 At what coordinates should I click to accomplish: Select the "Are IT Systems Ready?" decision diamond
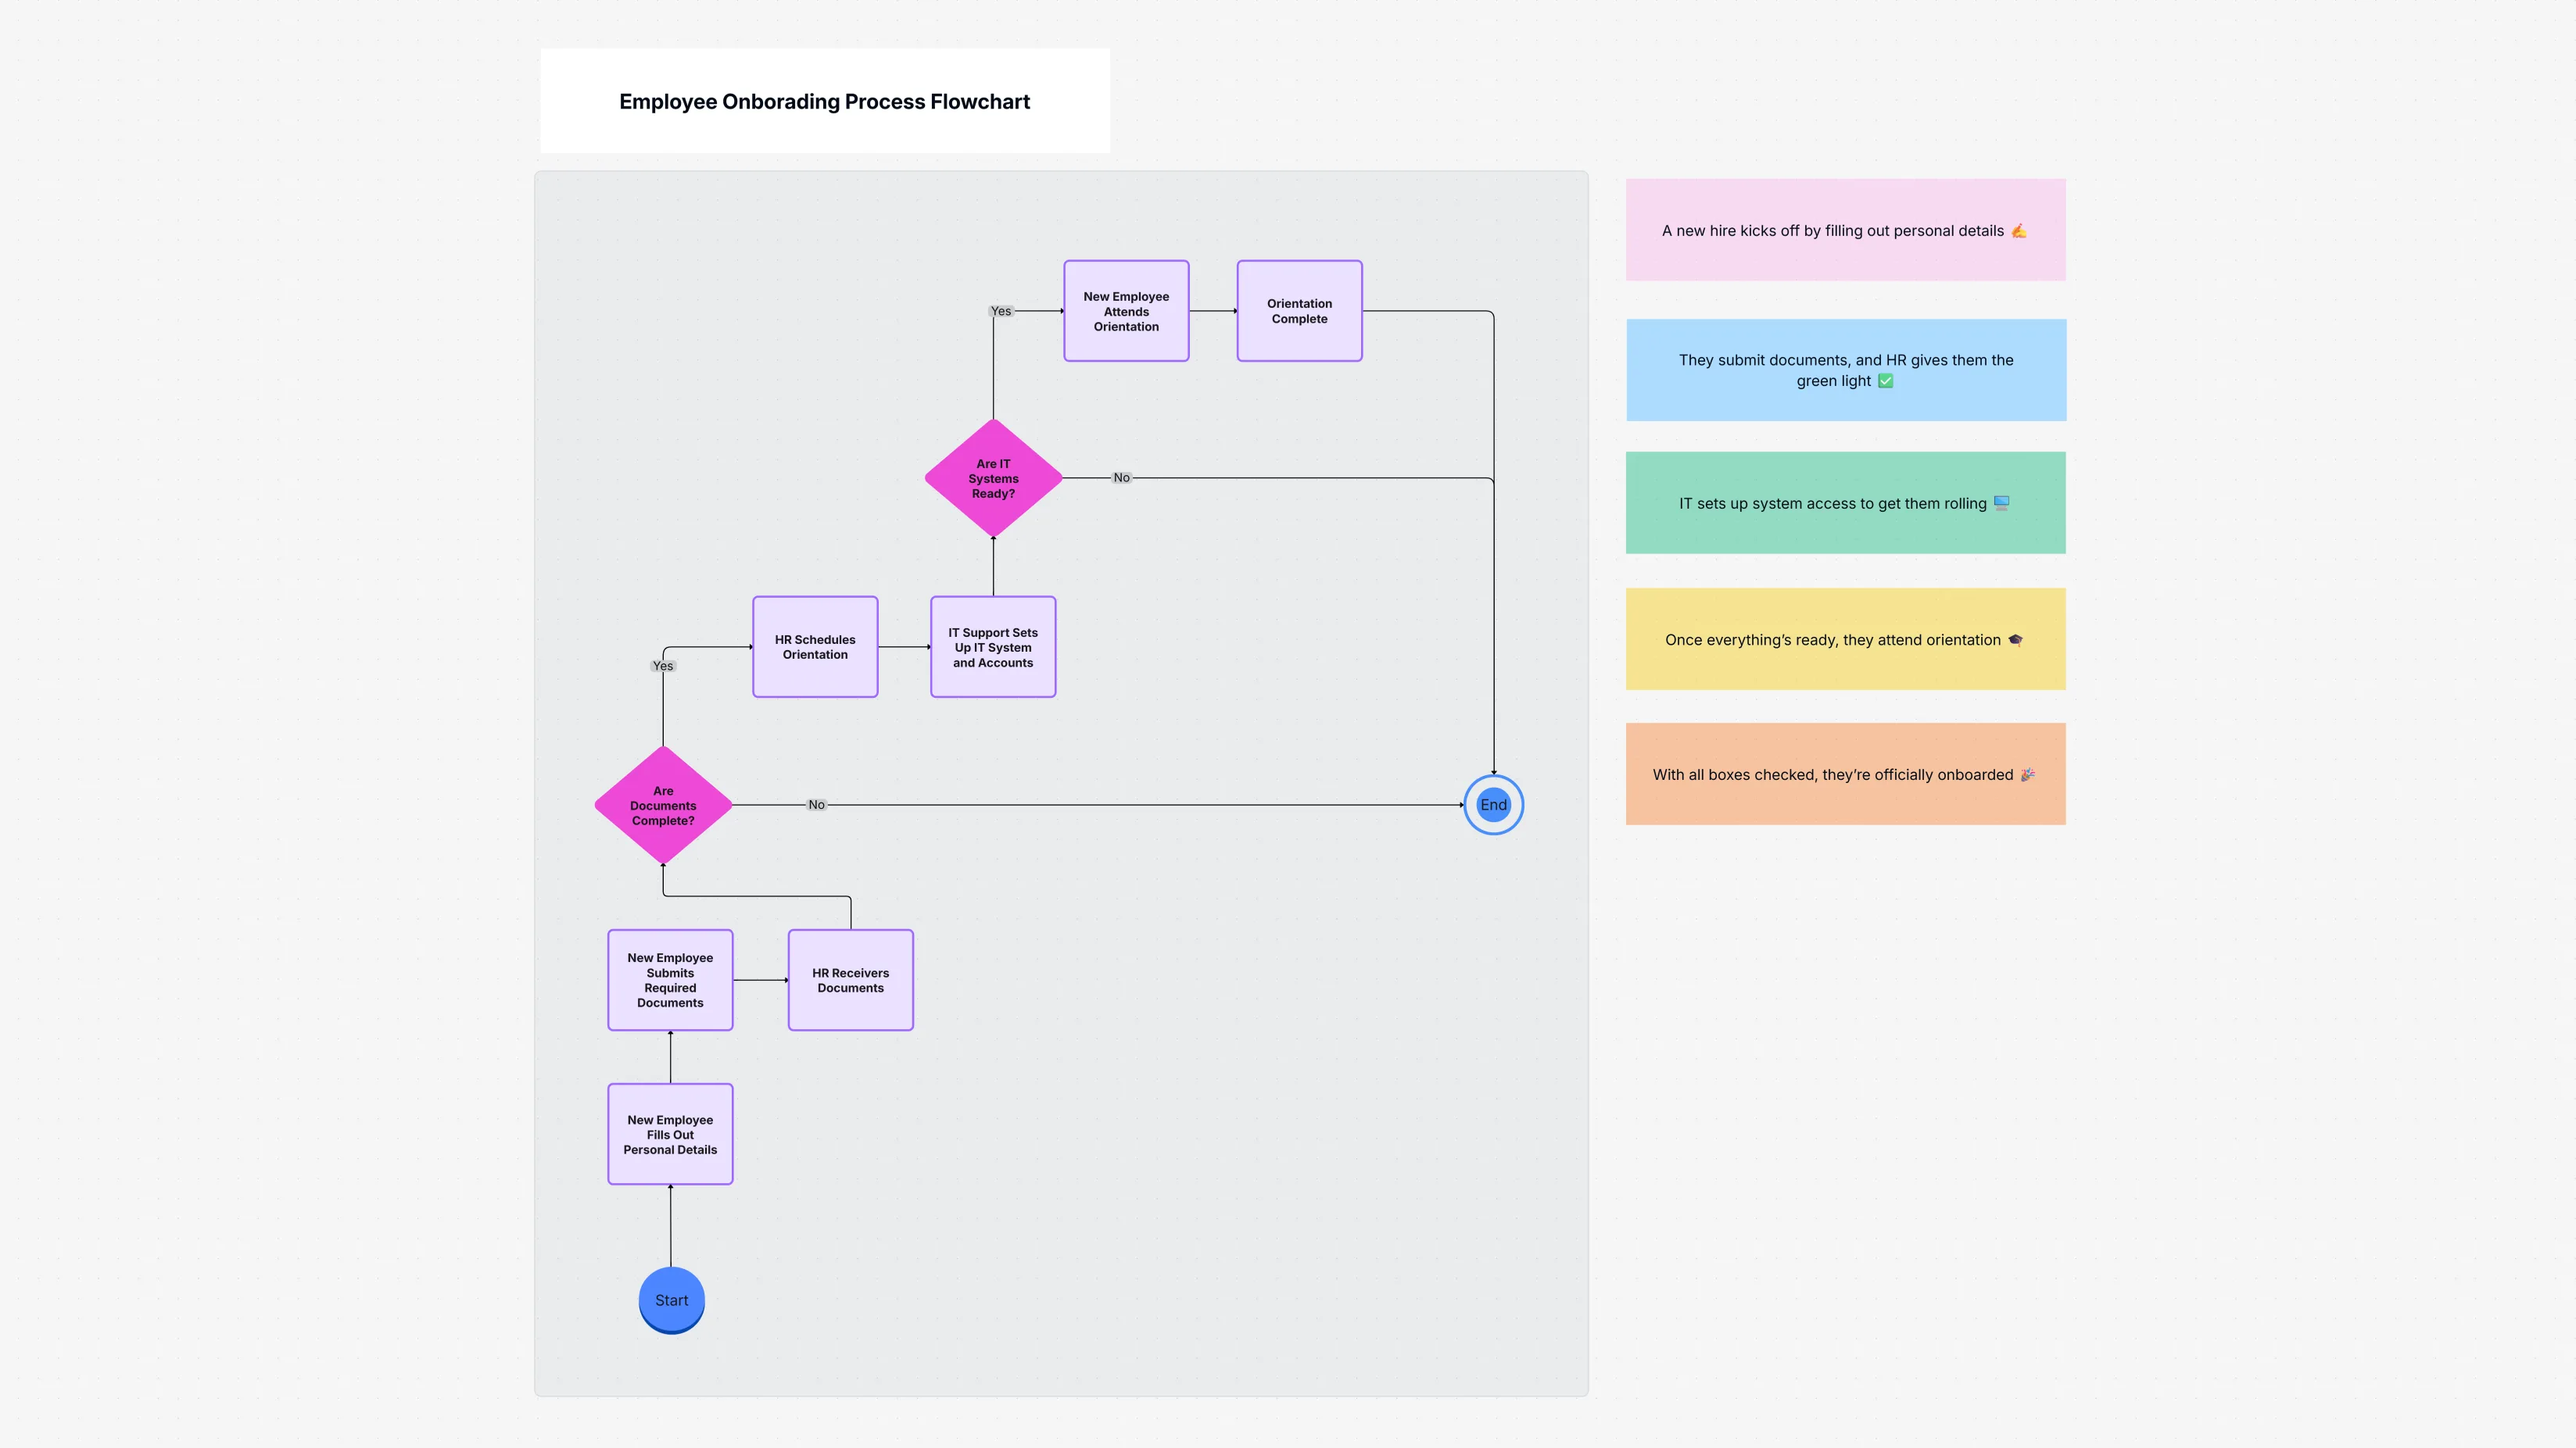[992, 477]
